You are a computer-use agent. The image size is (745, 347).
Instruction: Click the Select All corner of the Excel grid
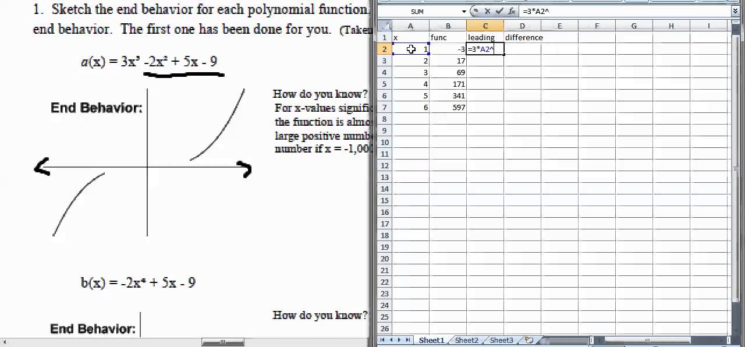pos(384,26)
